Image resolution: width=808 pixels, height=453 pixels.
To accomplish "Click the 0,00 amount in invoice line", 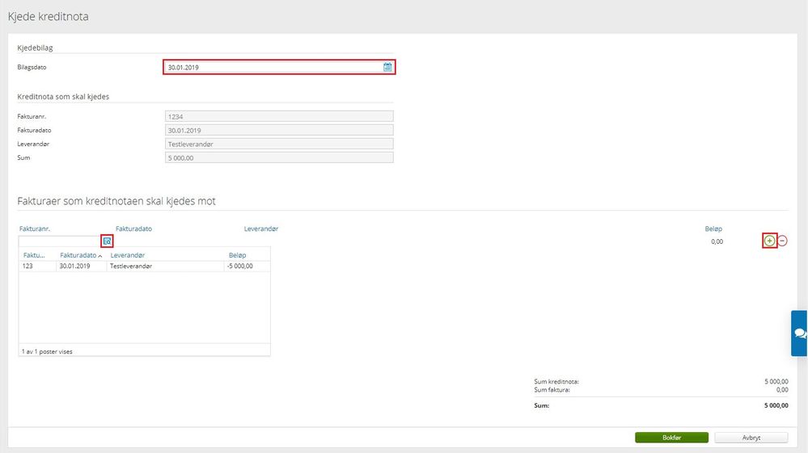I will 717,241.
